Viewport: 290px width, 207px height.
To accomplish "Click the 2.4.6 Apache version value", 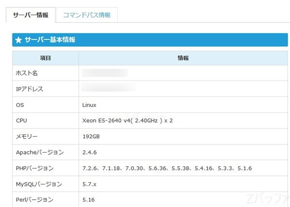I will (90, 153).
